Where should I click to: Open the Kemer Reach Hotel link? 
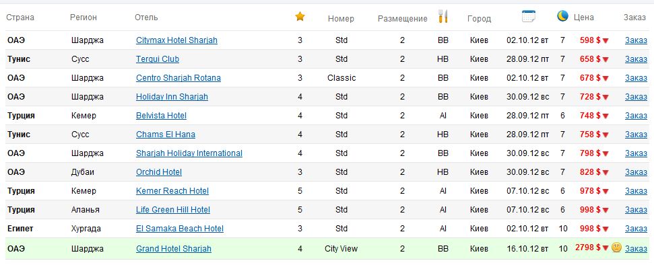[172, 191]
